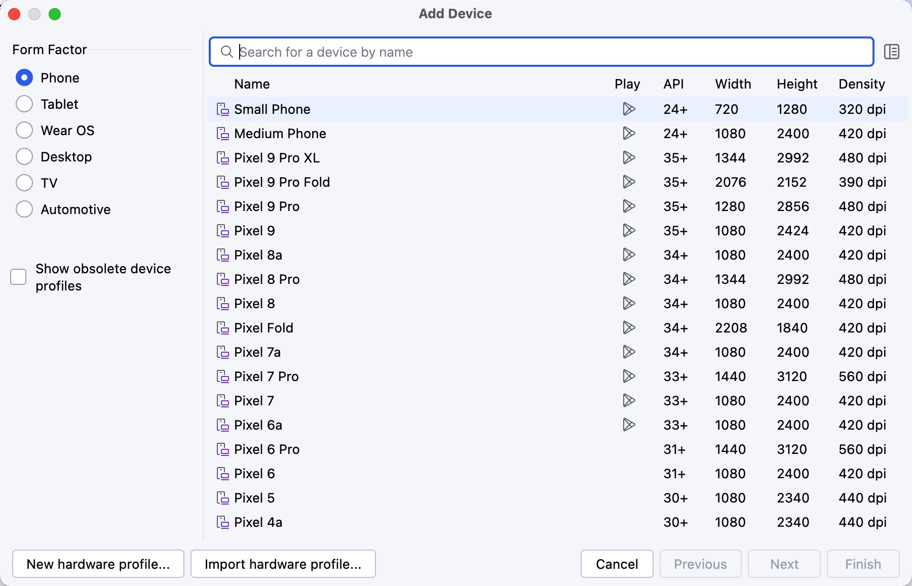
Task: Click the Play Store icon for Pixel Fold
Action: (629, 327)
